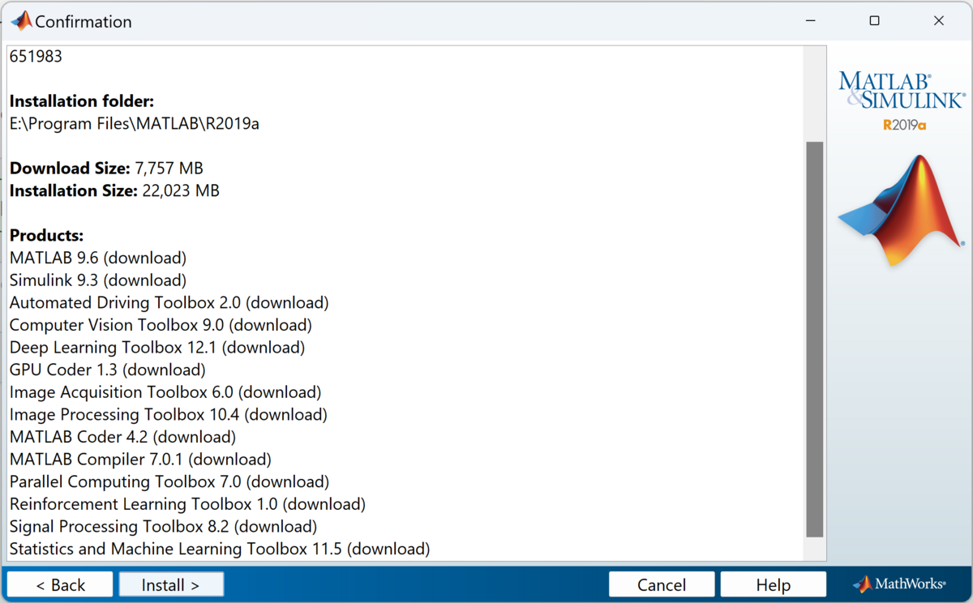
Task: Click scrollbar track above the thumb
Action: (814, 93)
